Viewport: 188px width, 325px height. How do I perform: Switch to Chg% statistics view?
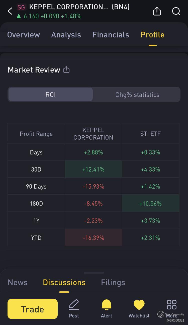coord(137,94)
